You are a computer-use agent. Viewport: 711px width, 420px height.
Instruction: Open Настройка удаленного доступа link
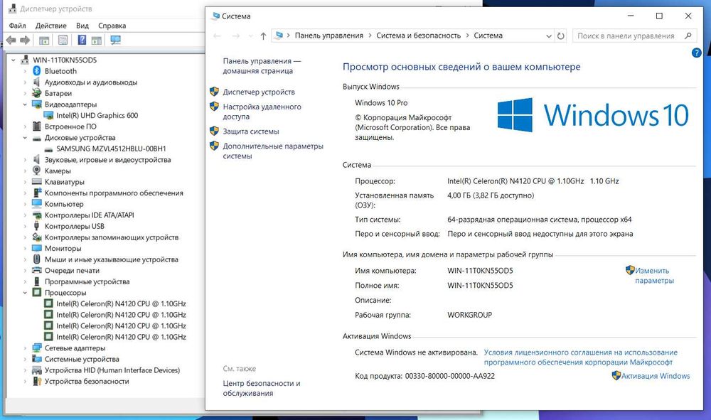[x=262, y=112]
